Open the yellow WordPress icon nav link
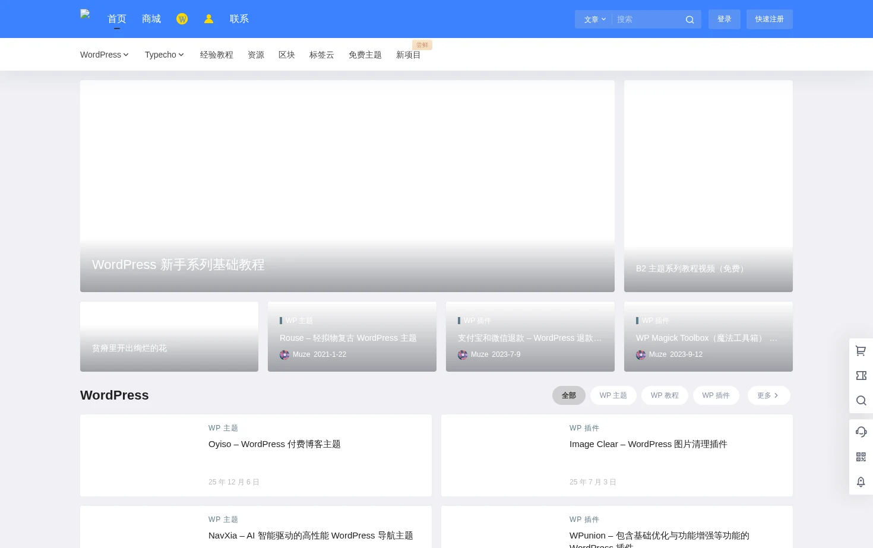Screen dimensions: 873x548 182,19
